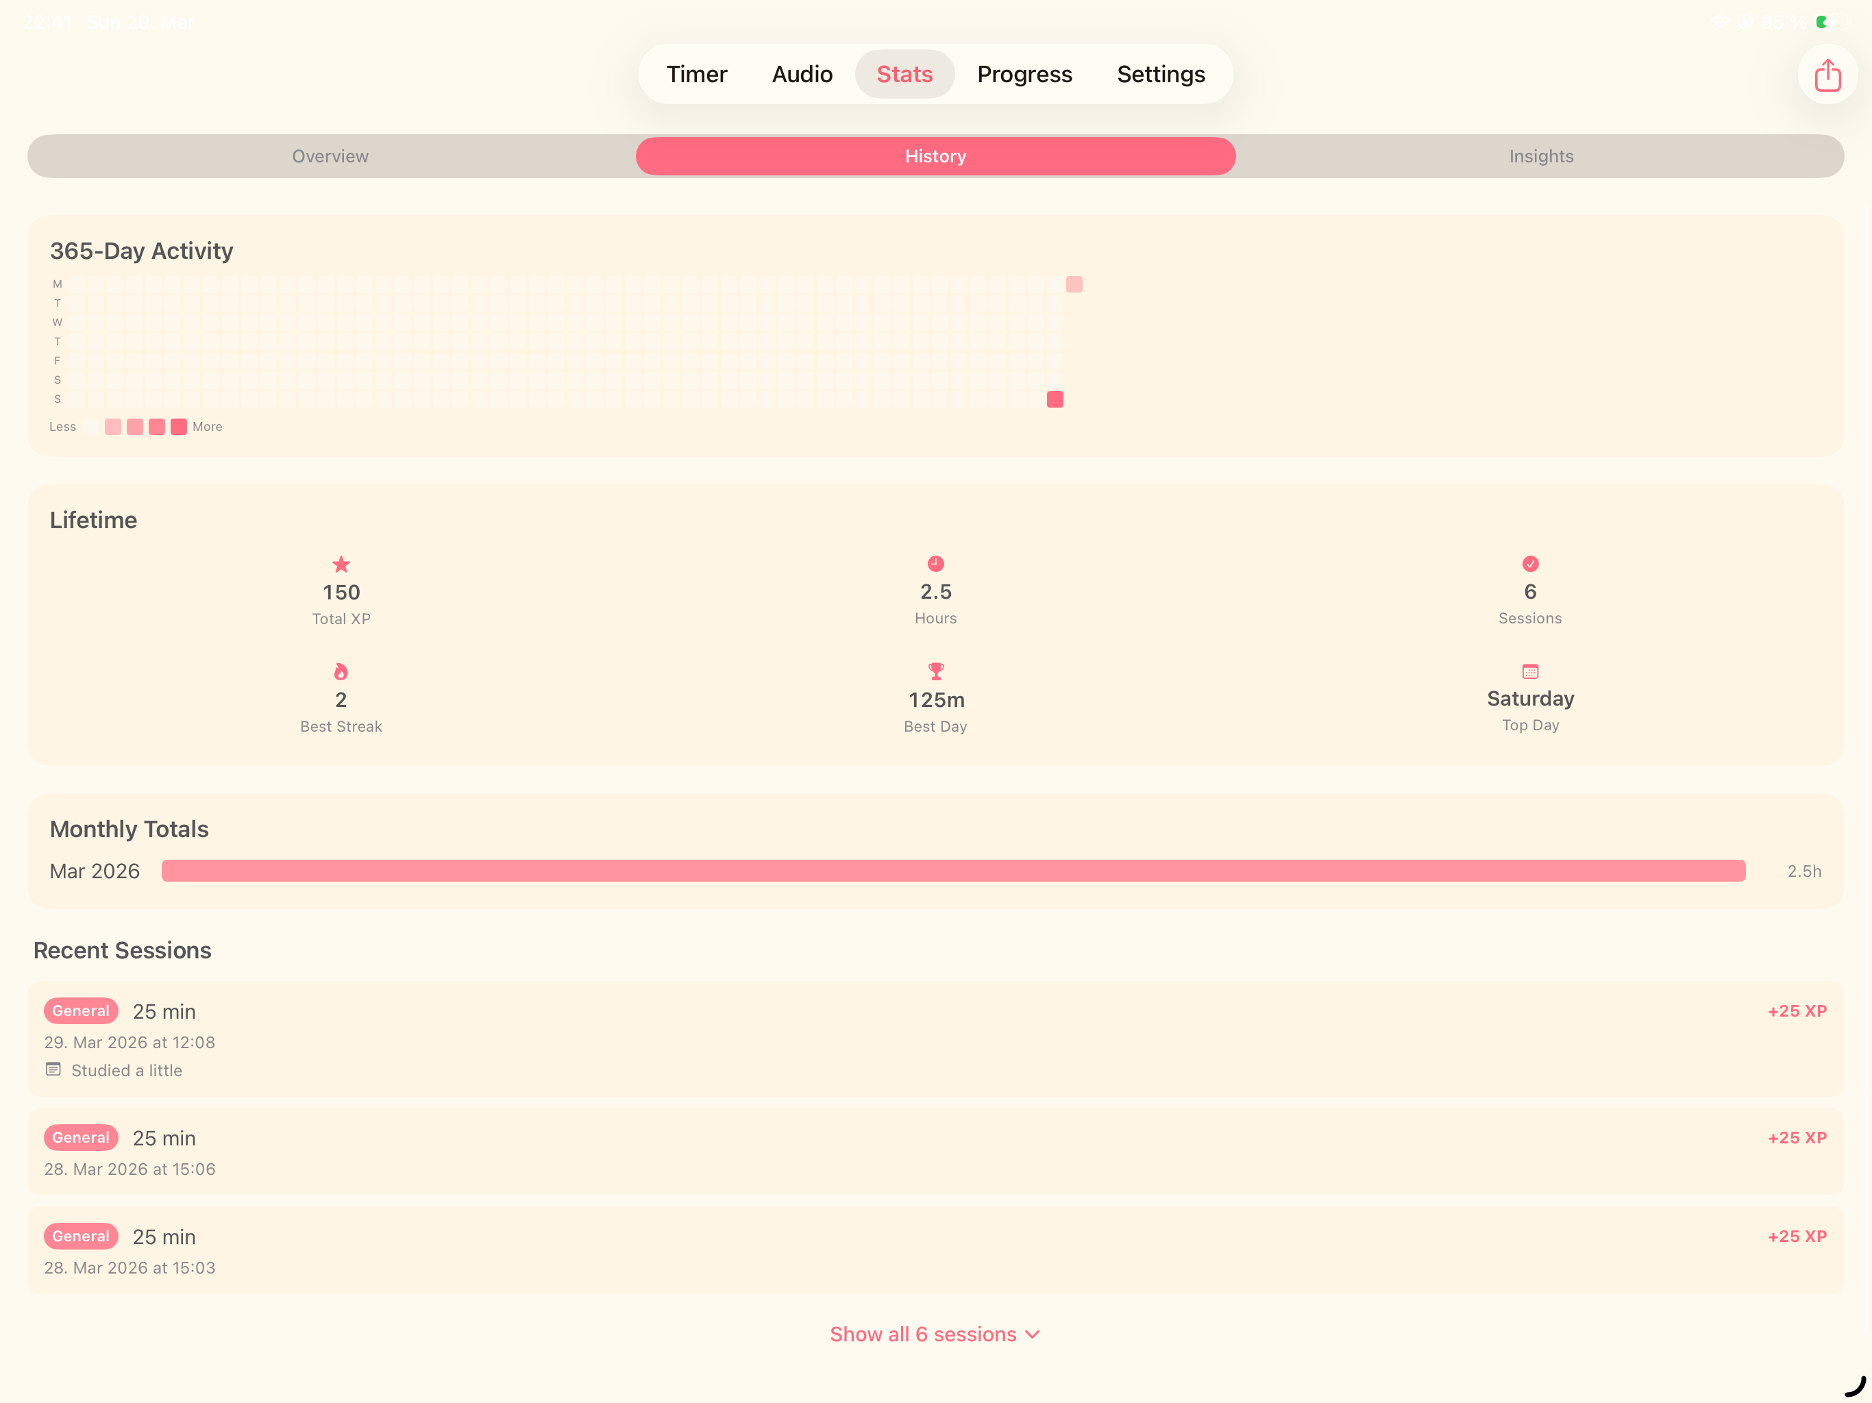The height and width of the screenshot is (1403, 1872).
Task: Click the 2.5h monthly total label
Action: [x=1804, y=871]
